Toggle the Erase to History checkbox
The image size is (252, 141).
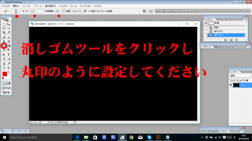89,11
